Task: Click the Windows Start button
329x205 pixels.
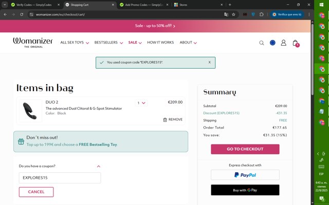Action: coord(321,5)
